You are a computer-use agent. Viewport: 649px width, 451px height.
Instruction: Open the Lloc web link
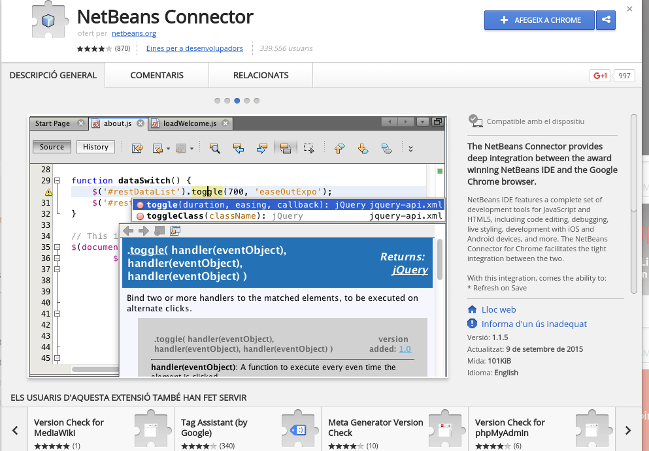click(499, 309)
